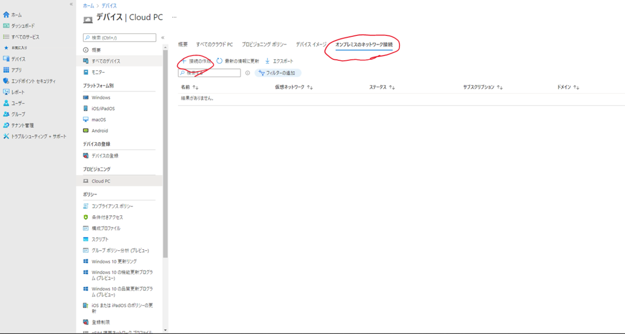The width and height of the screenshot is (625, 334).
Task: Switch to Provisioning policies (プロビジョニング ポリシー) tab
Action: pyautogui.click(x=265, y=45)
